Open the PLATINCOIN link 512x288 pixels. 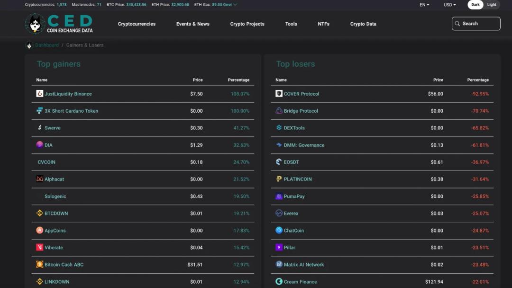tap(297, 179)
